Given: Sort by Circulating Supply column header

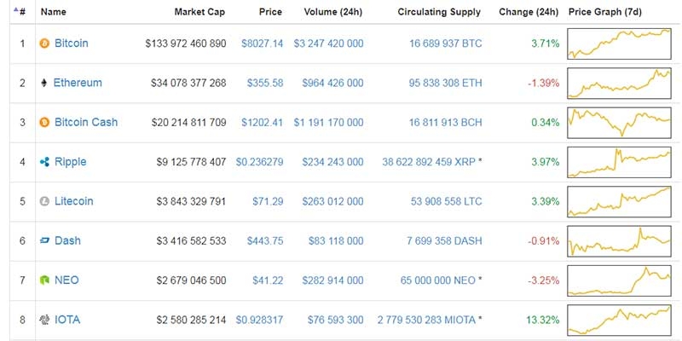Looking at the screenshot, I should click(x=439, y=12).
